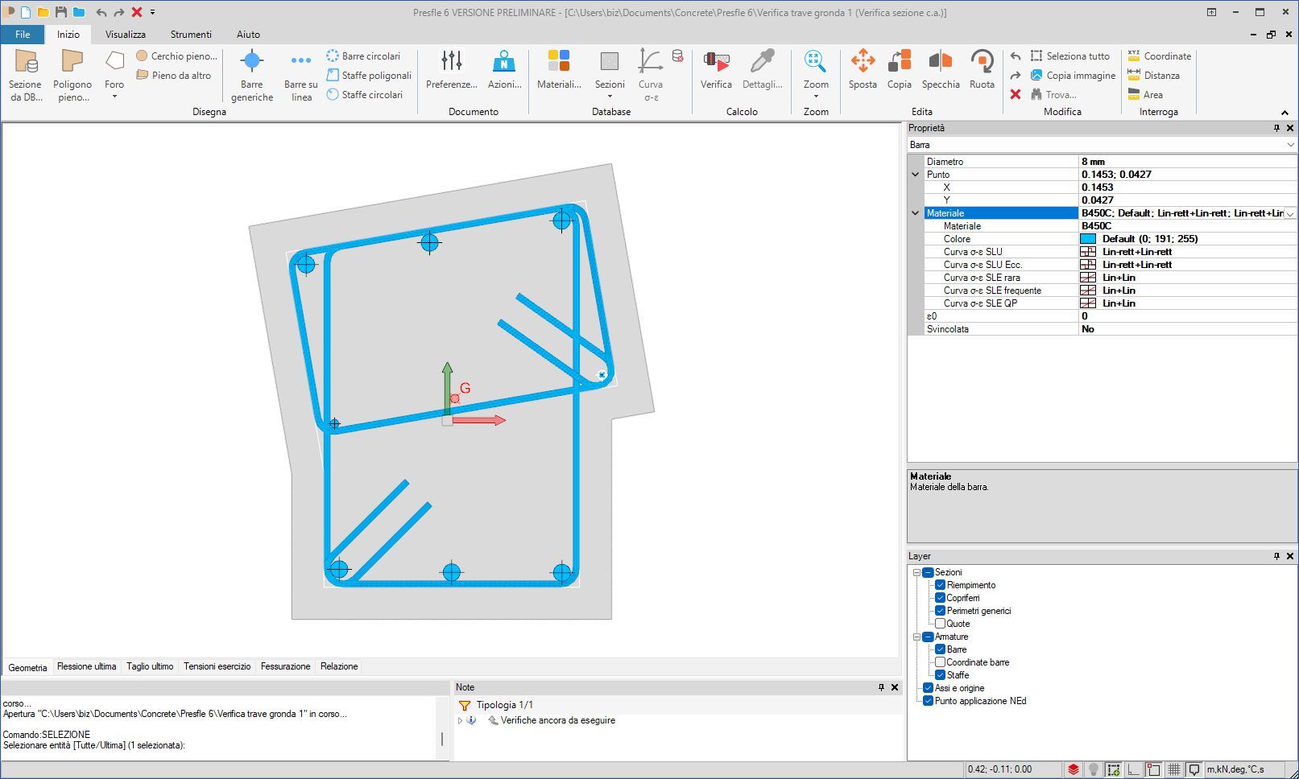Open Sezione da DB tool
Viewport: 1299px width, 779px height.
[x=25, y=74]
